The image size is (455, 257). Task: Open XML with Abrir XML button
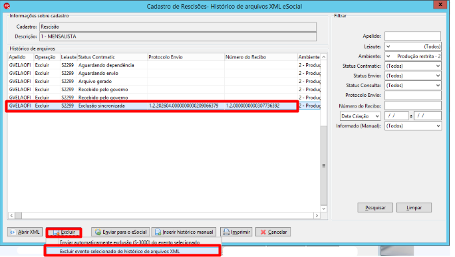point(25,232)
